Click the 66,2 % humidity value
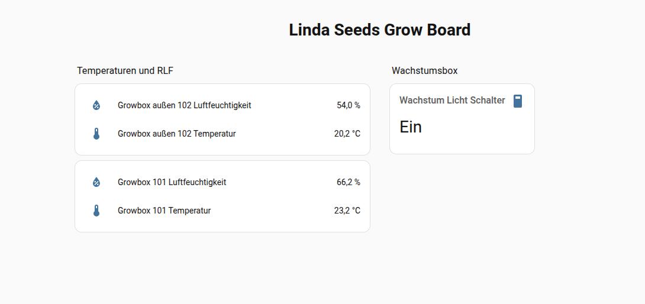 [x=348, y=182]
